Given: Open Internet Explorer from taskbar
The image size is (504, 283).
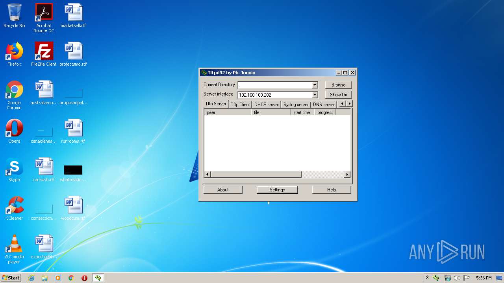Looking at the screenshot, I should click(31, 278).
